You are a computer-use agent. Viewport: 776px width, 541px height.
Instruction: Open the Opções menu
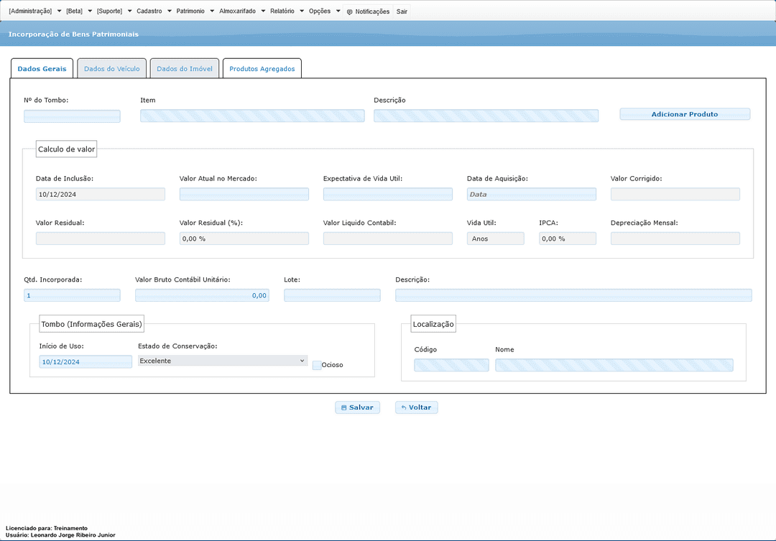320,11
